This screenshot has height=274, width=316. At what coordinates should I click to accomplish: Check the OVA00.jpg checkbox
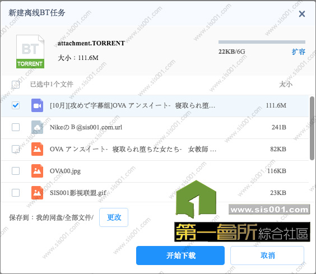click(16, 171)
